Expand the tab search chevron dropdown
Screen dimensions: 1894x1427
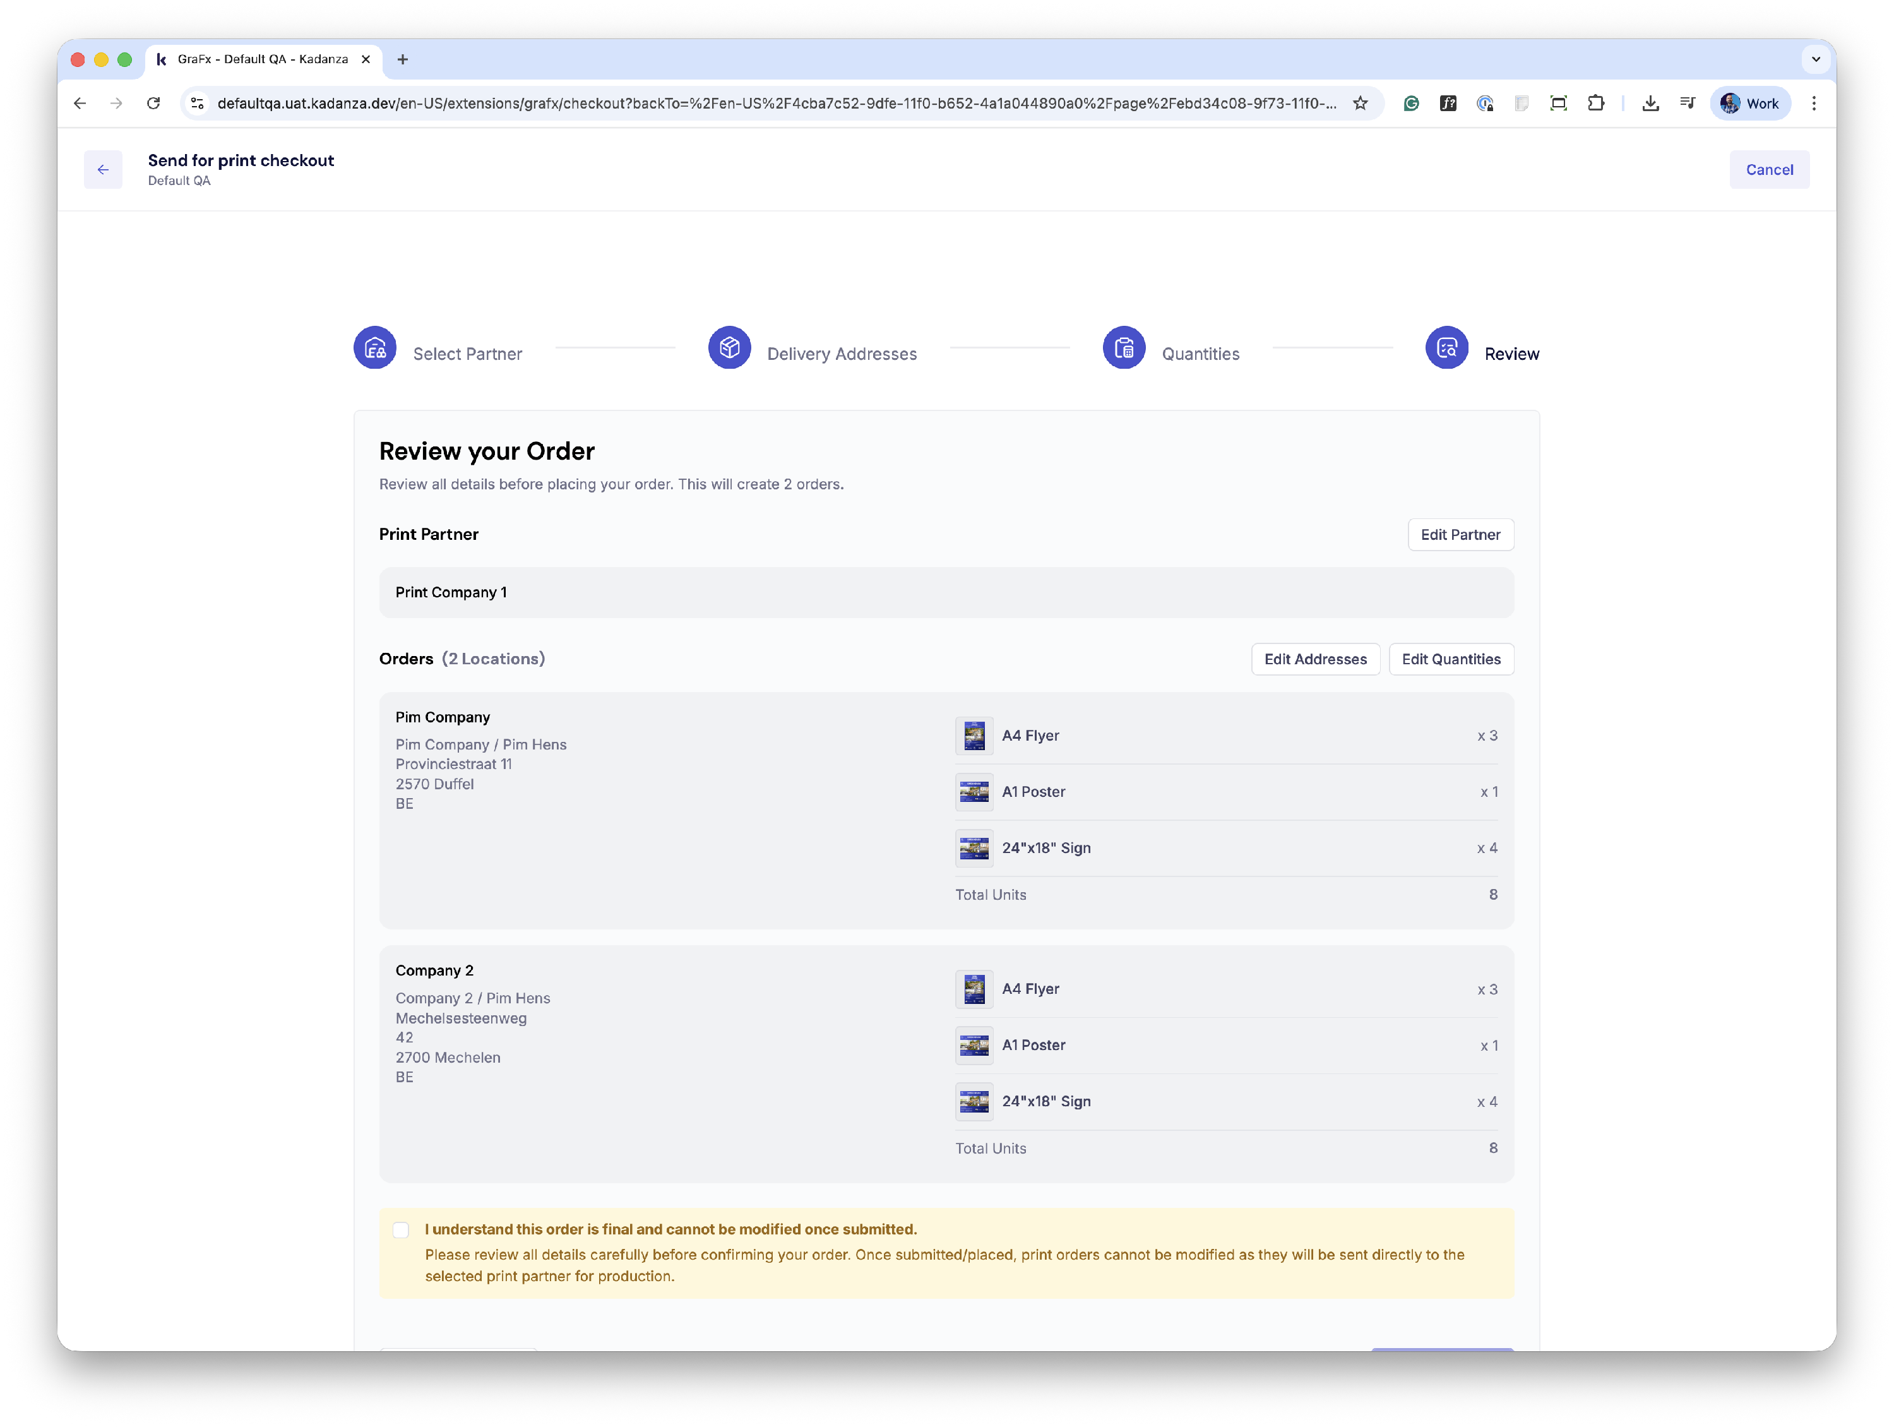tap(1815, 59)
